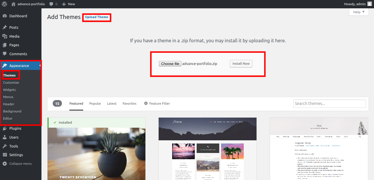
Task: Open the Pages menu label
Action: 14,45
